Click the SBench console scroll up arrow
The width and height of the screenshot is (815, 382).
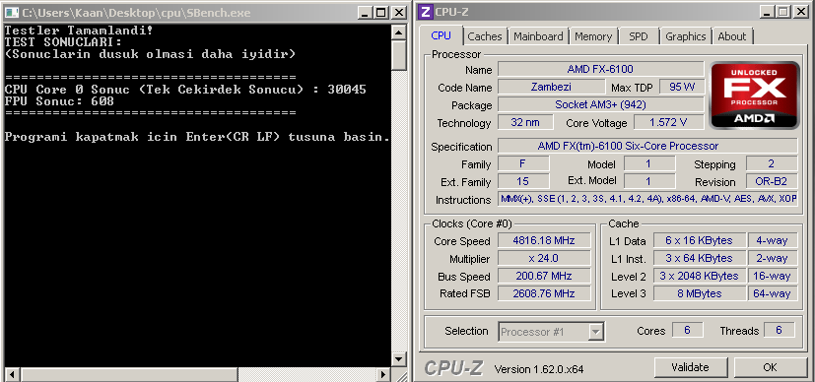point(399,32)
